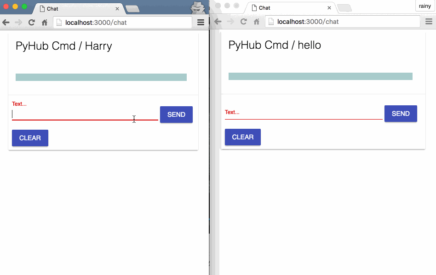436x275 pixels.
Task: Click the PyHub Cmd / hello heading
Action: coord(275,45)
